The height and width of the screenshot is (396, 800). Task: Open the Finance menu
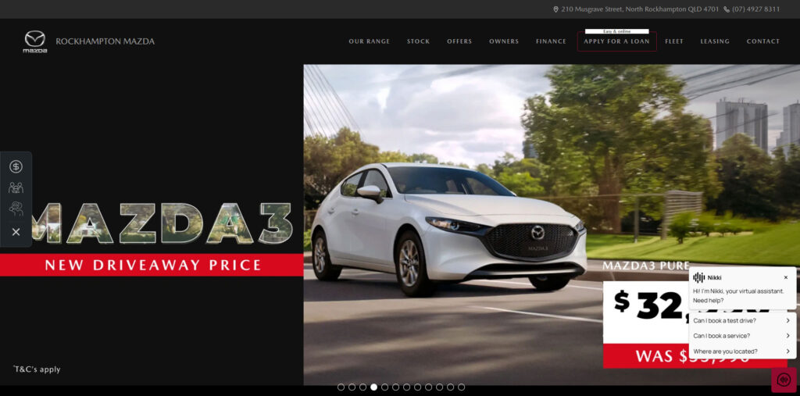[x=551, y=41]
